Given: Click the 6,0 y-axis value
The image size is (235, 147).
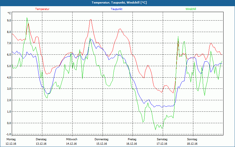Looking at the screenshot, I should coord(9,55).
